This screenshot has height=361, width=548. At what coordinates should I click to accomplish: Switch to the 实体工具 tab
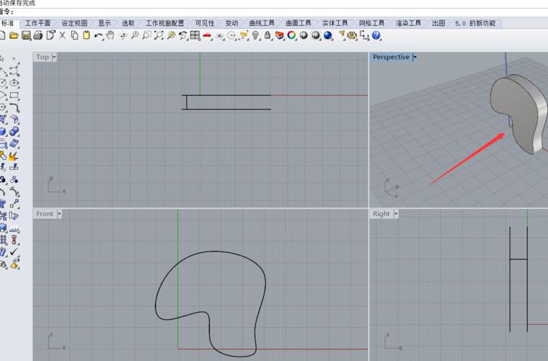[335, 23]
